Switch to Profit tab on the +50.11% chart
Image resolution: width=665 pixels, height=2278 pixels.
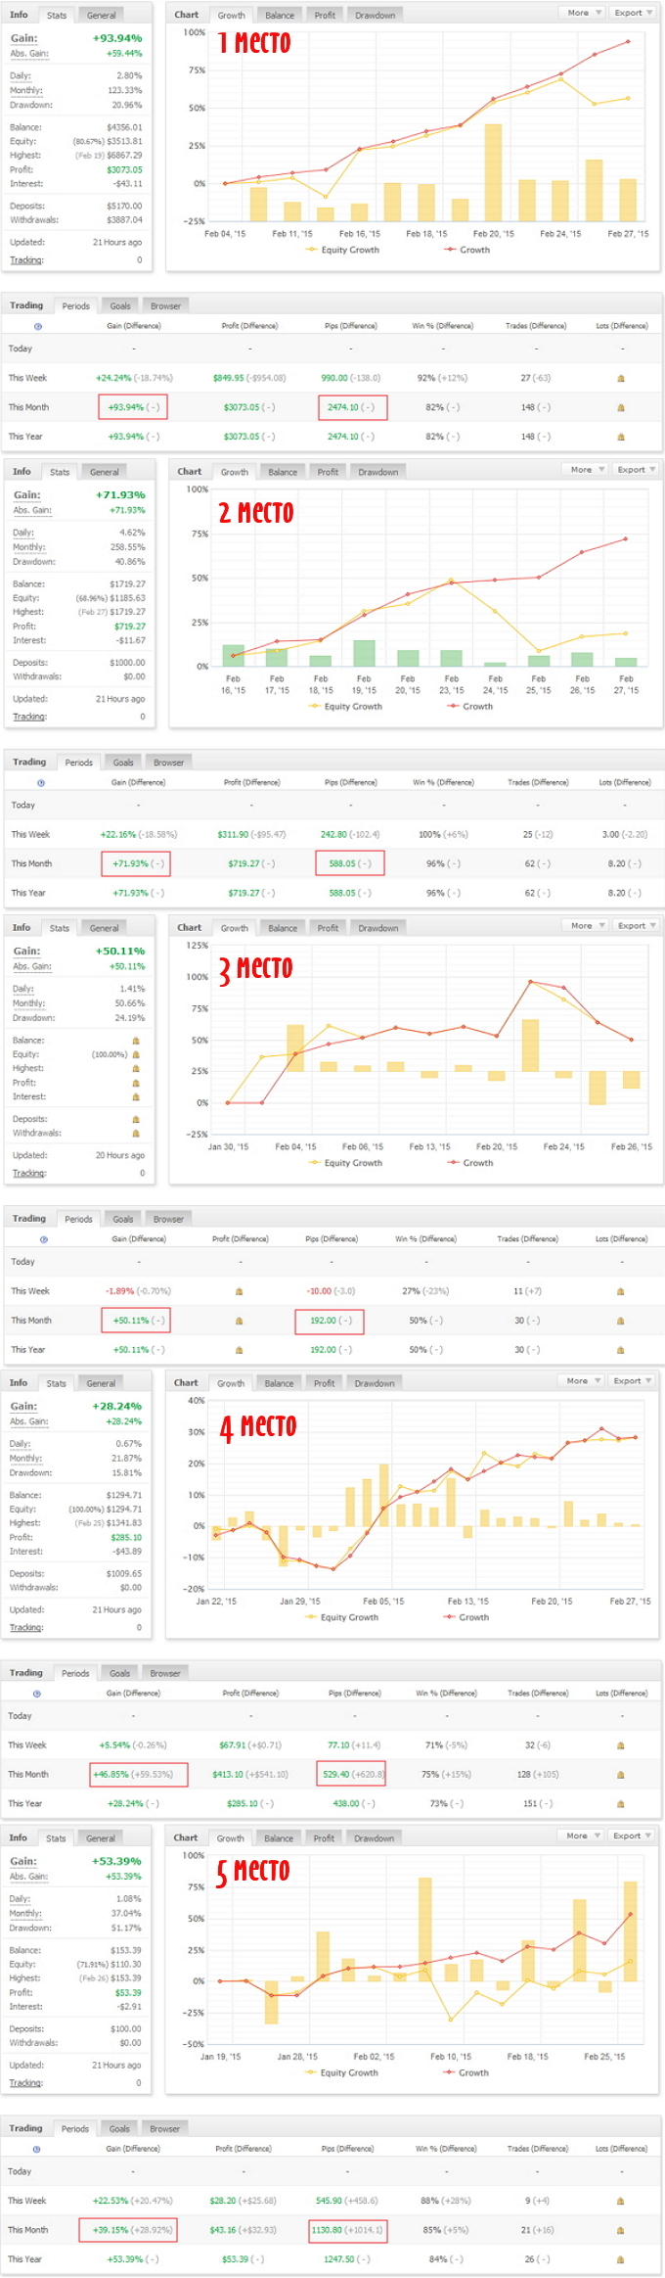pyautogui.click(x=328, y=928)
